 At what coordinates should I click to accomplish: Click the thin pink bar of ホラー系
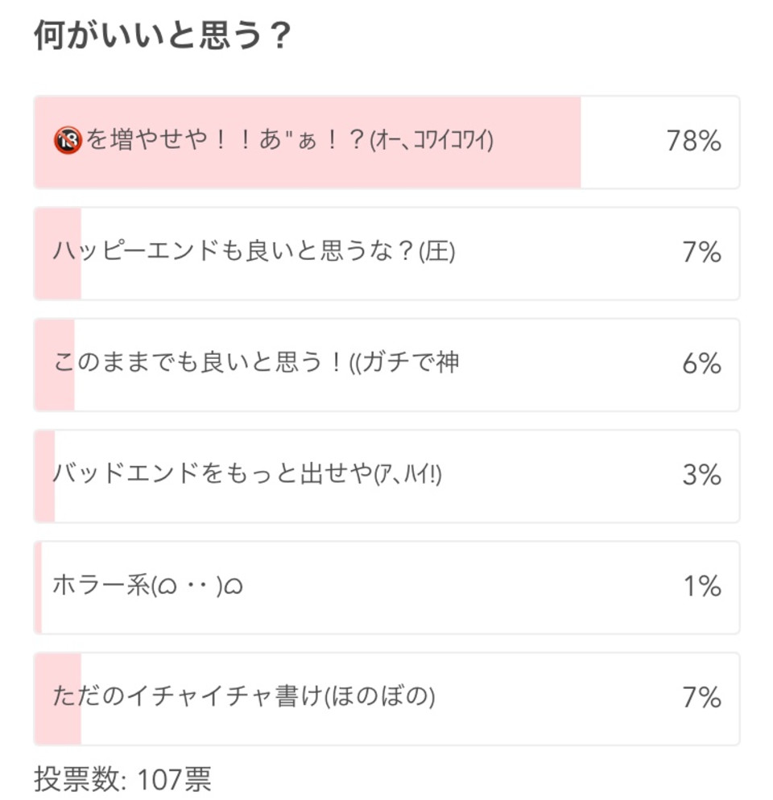[38, 587]
